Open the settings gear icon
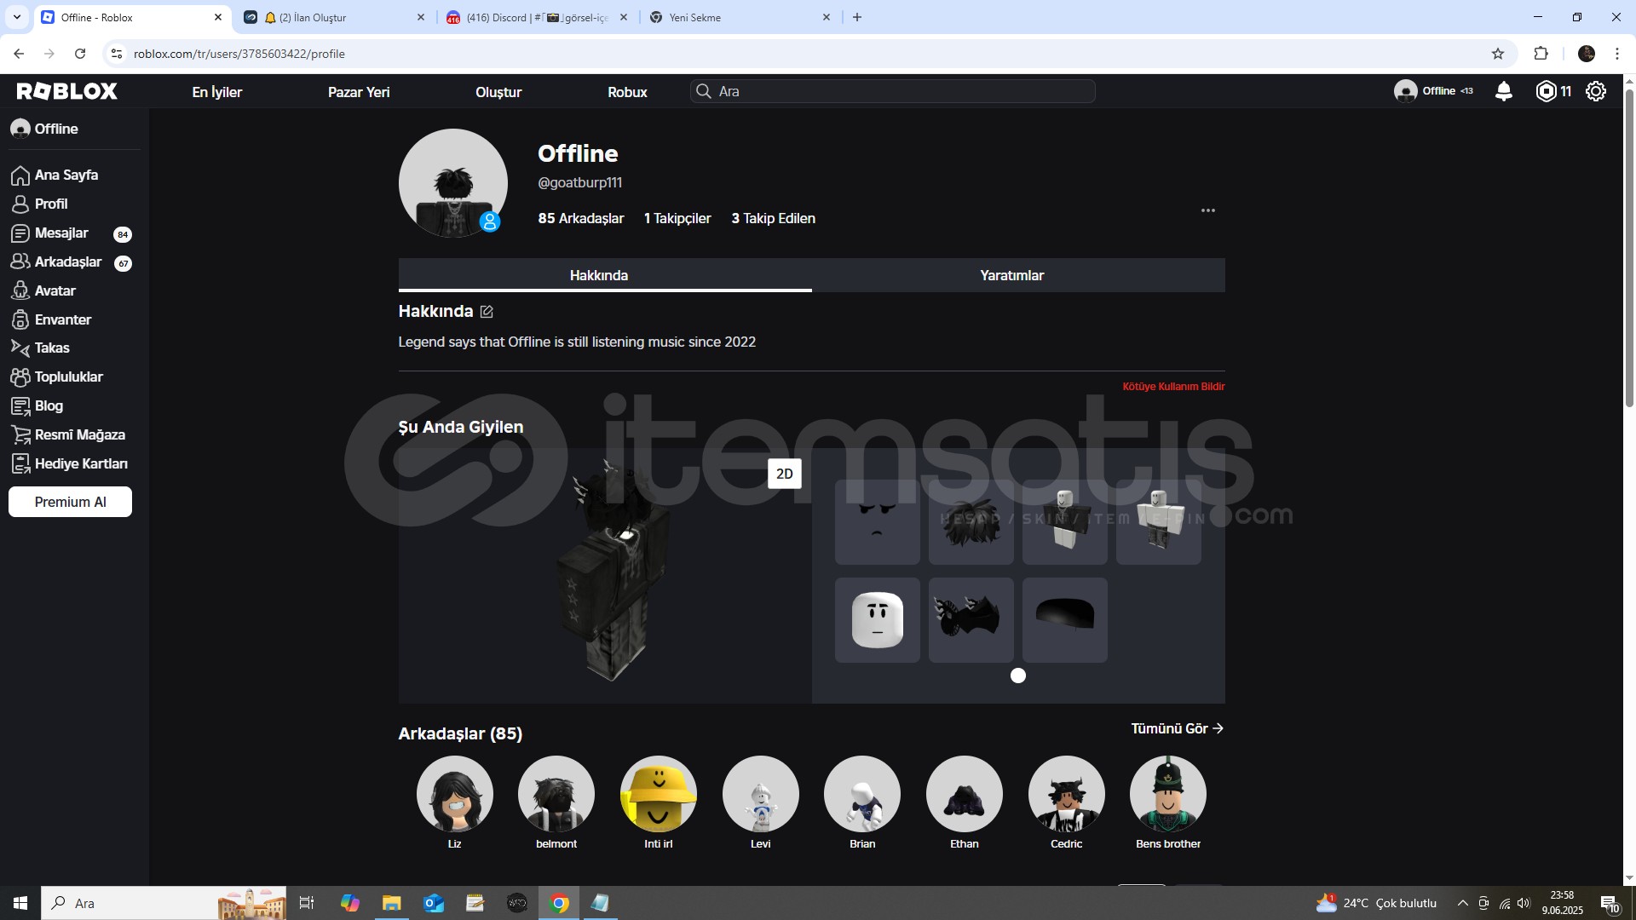 [x=1596, y=91]
